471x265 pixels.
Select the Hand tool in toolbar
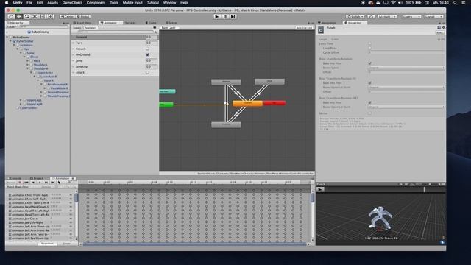(x=11, y=16)
